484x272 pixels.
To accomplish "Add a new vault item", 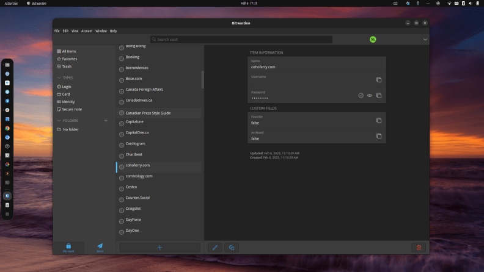I will coord(160,248).
